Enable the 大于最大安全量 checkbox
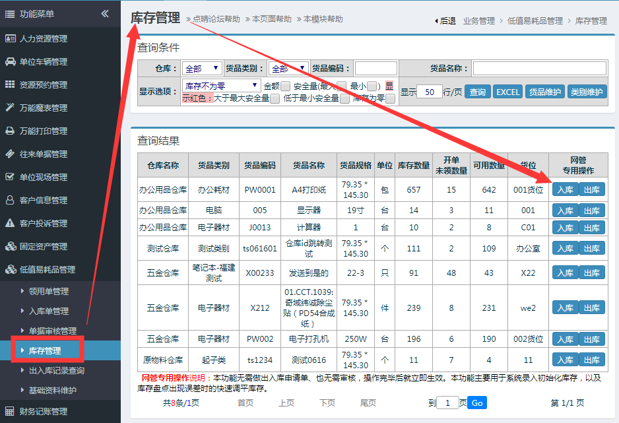Viewport: 619px width, 423px height. 275,98
